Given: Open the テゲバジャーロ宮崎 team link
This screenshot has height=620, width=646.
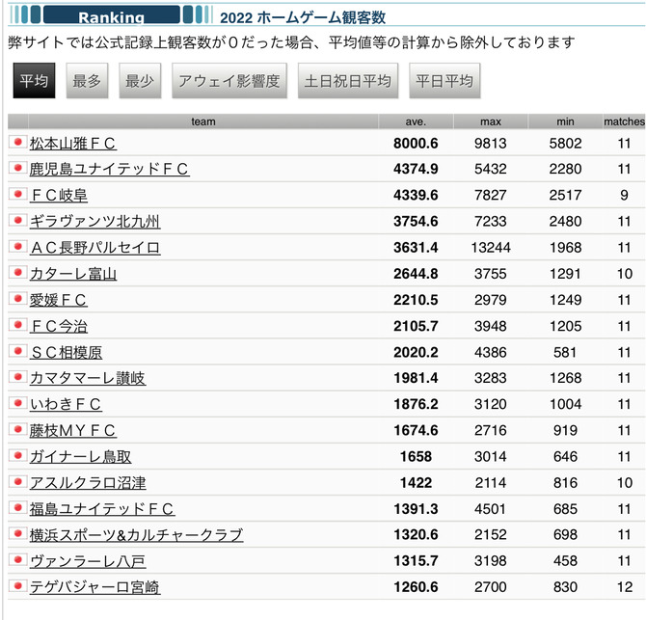Looking at the screenshot, I should pos(95,587).
